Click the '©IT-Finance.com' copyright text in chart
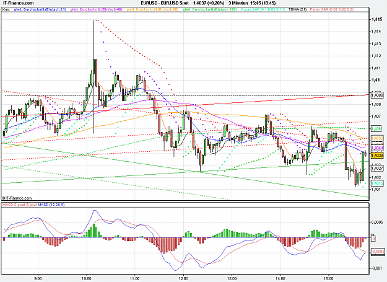The width and height of the screenshot is (387, 282). [17, 198]
